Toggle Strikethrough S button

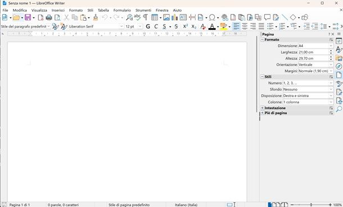pyautogui.click(x=176, y=26)
